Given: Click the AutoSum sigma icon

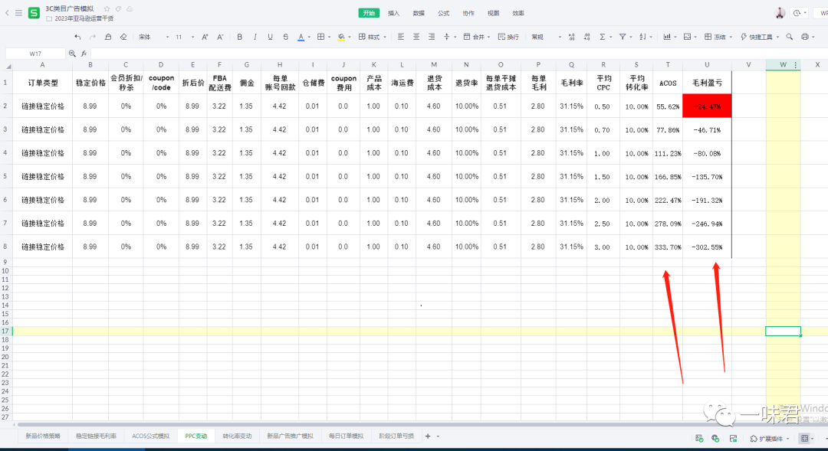Looking at the screenshot, I should point(602,37).
